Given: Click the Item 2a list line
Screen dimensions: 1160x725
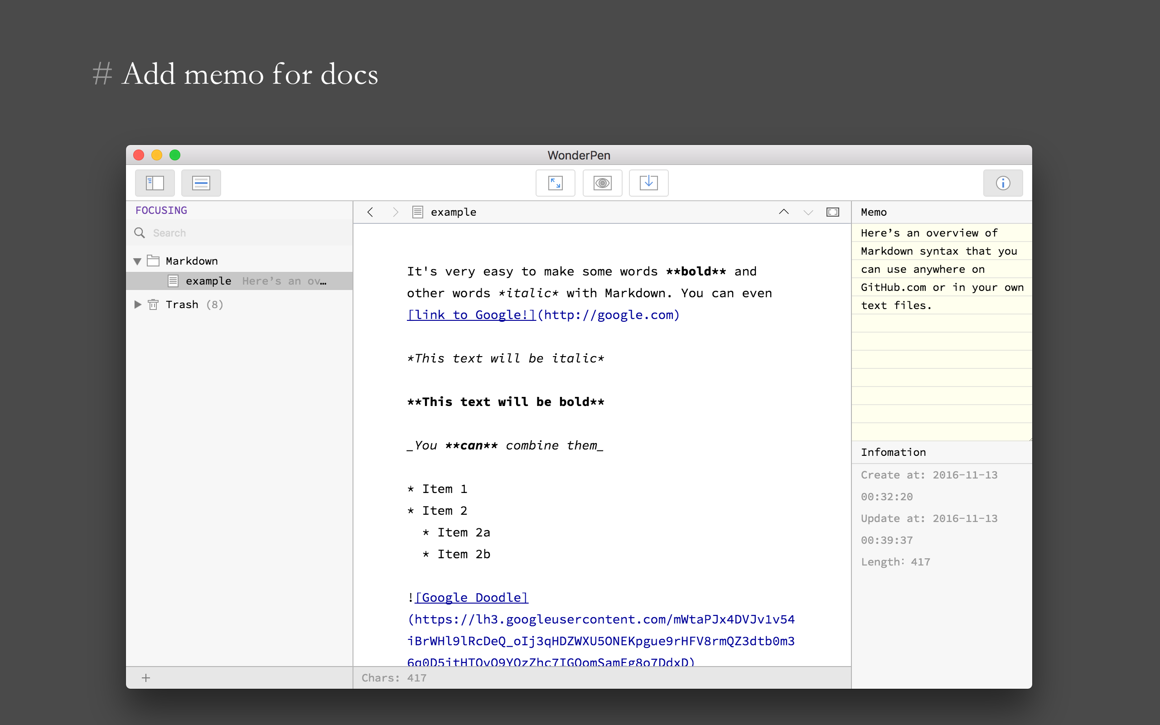Looking at the screenshot, I should (x=456, y=532).
